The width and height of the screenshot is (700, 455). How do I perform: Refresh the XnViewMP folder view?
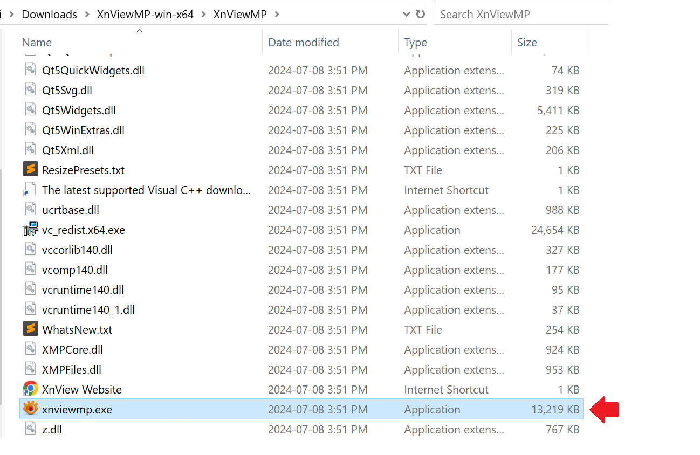pyautogui.click(x=421, y=15)
